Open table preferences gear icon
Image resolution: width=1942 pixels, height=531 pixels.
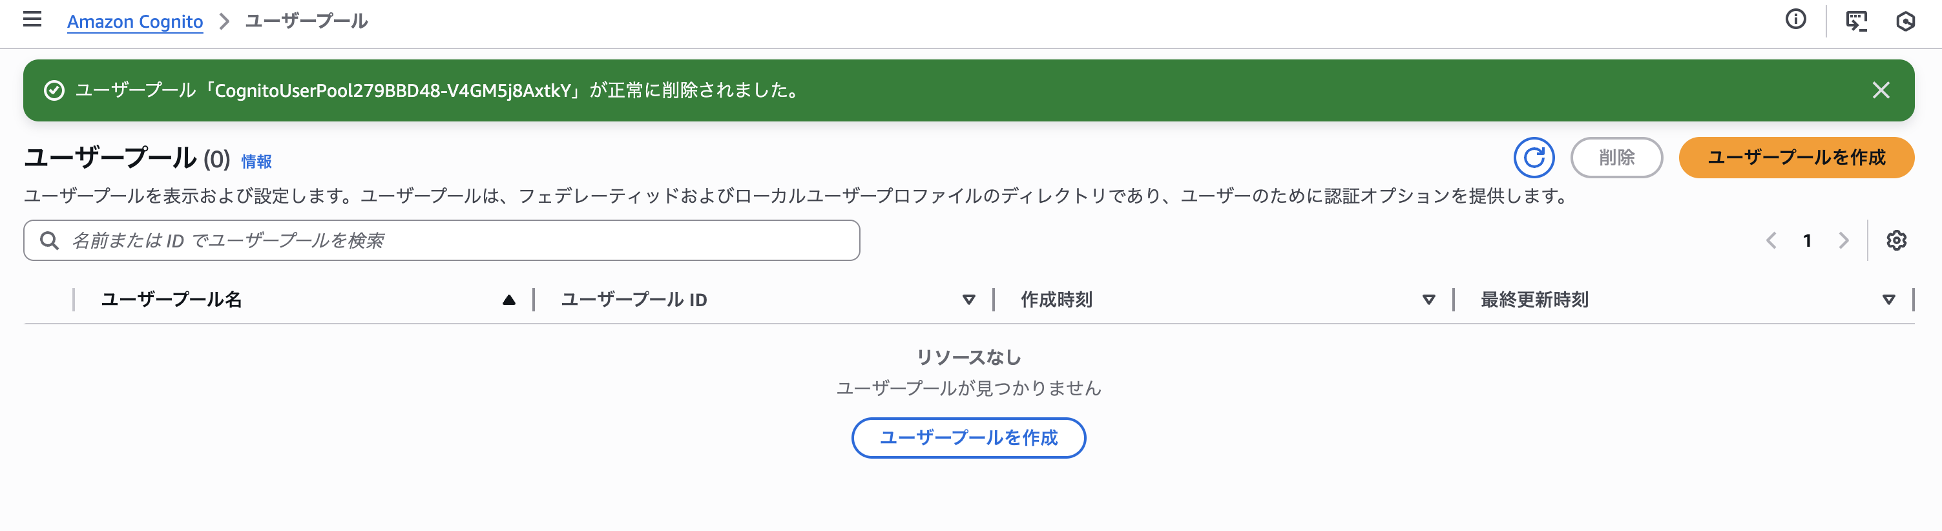[1896, 240]
